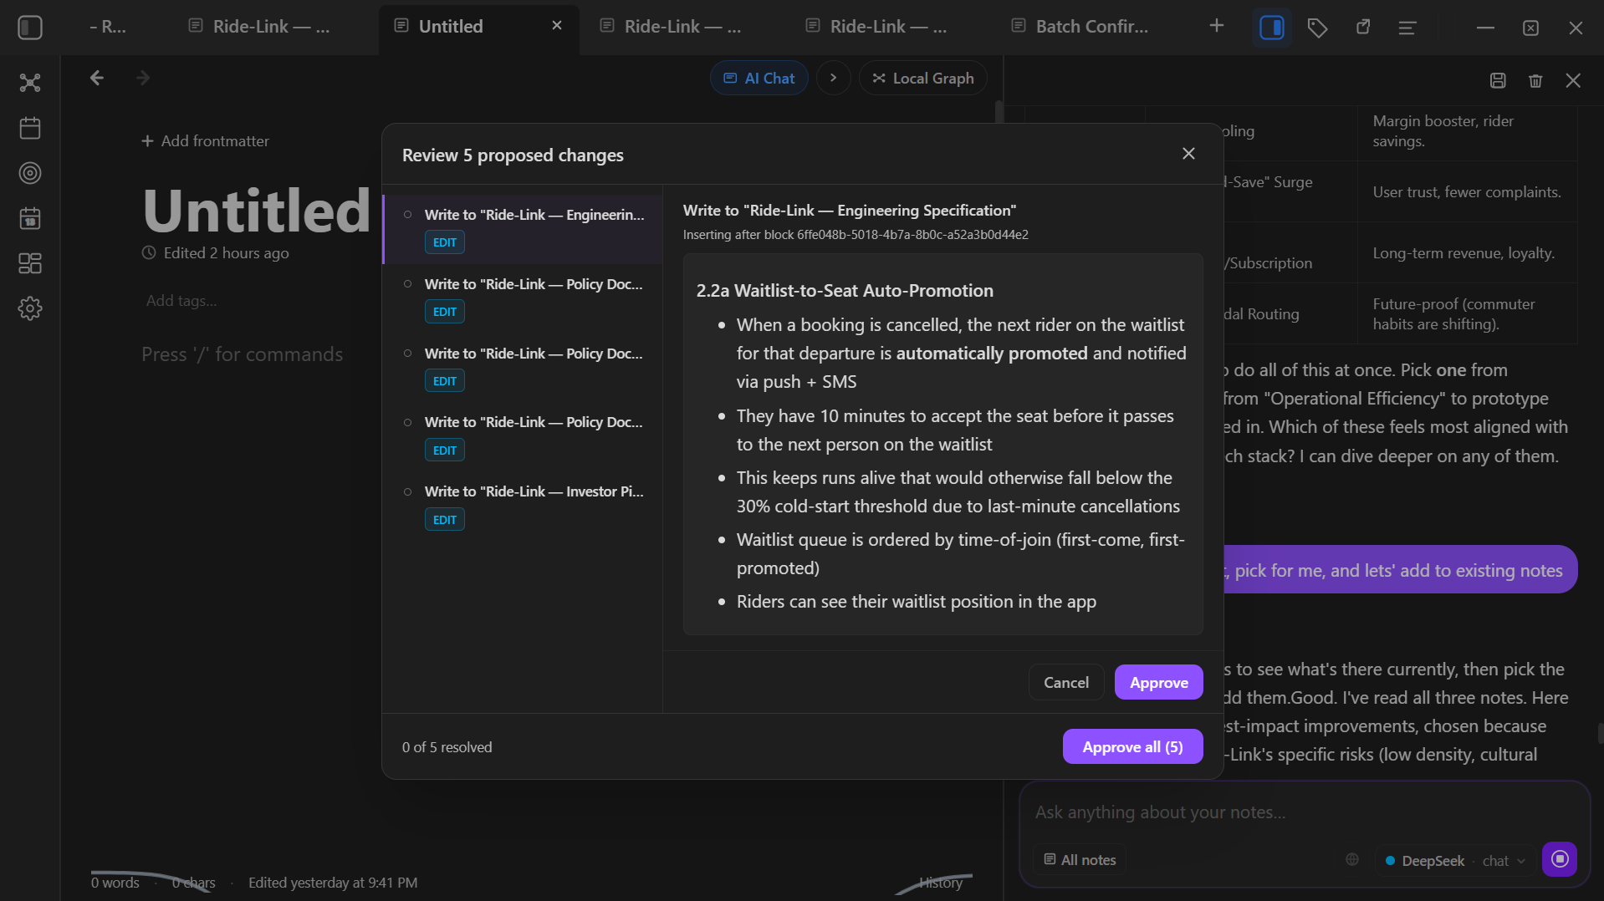Click Approve all (5)
Viewport: 1604px width, 901px height.
click(1133, 746)
